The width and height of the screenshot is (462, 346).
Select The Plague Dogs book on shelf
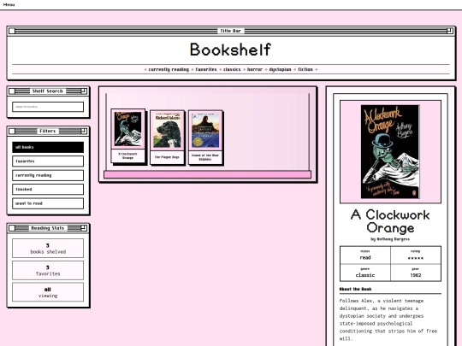[x=167, y=137]
